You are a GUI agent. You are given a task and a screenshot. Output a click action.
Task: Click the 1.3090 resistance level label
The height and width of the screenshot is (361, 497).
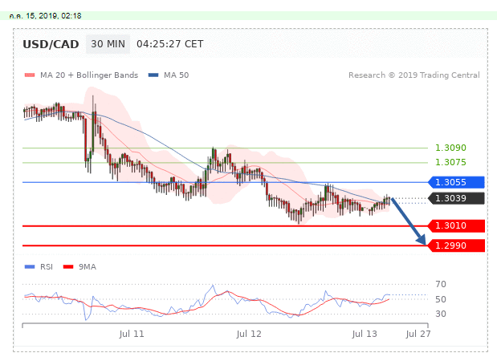coord(450,148)
